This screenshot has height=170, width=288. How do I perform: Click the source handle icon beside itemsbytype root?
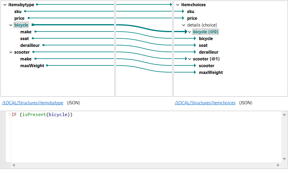pos(37,4)
